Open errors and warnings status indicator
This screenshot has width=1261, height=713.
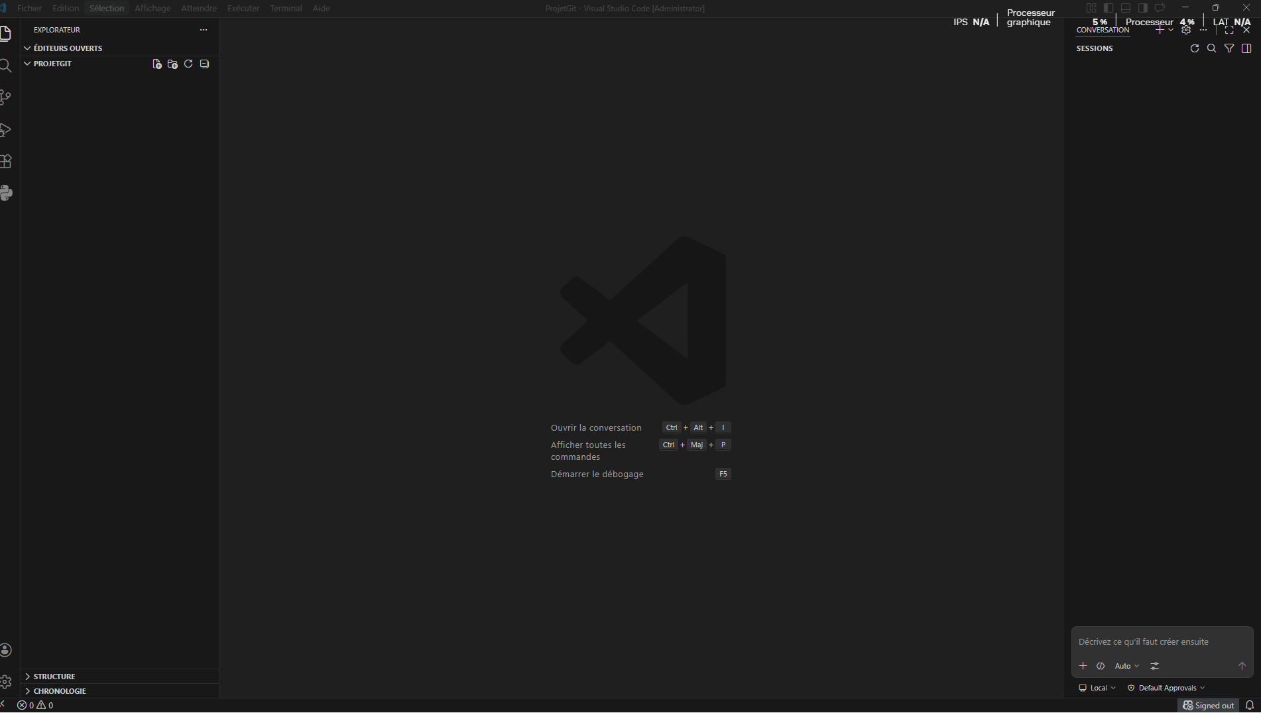[x=35, y=706]
